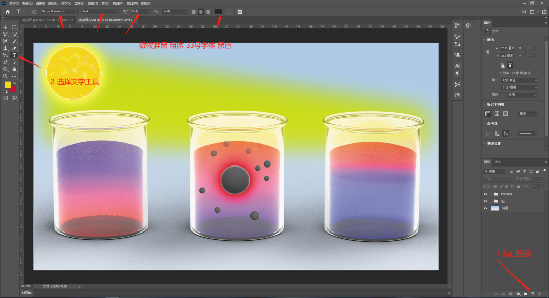The height and width of the screenshot is (298, 549).
Task: Open the 3D panel cube icon
Action: [x=468, y=25]
